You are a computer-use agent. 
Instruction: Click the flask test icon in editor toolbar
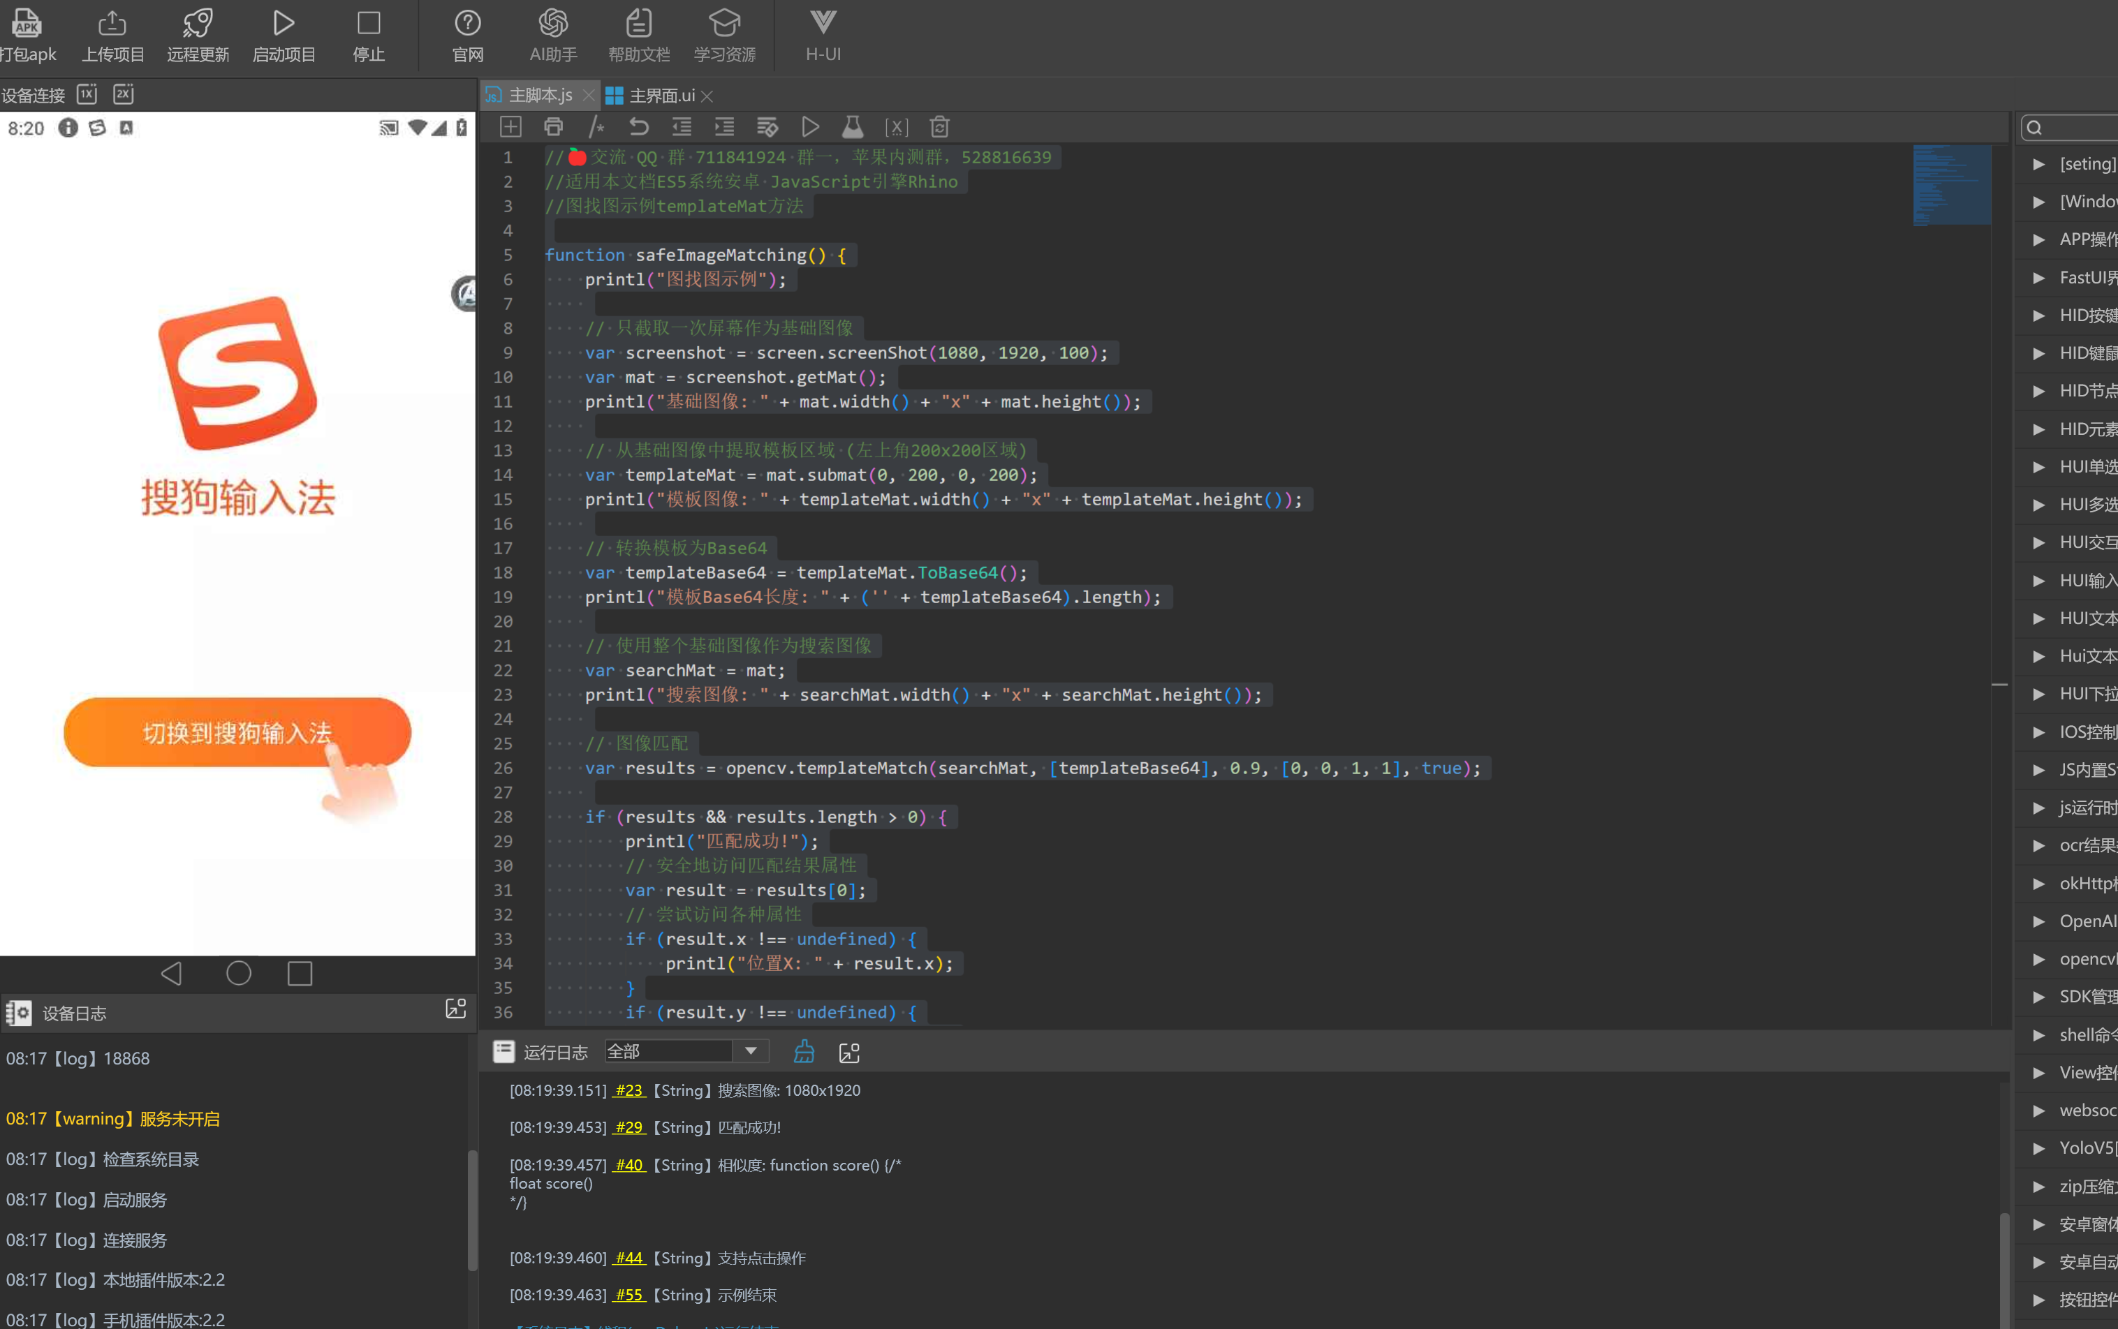[x=852, y=128]
